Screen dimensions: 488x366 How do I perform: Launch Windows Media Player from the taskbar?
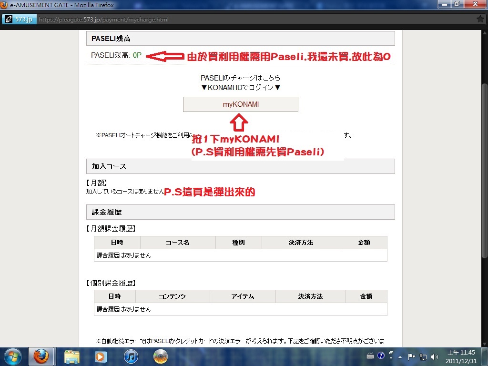pos(101,356)
